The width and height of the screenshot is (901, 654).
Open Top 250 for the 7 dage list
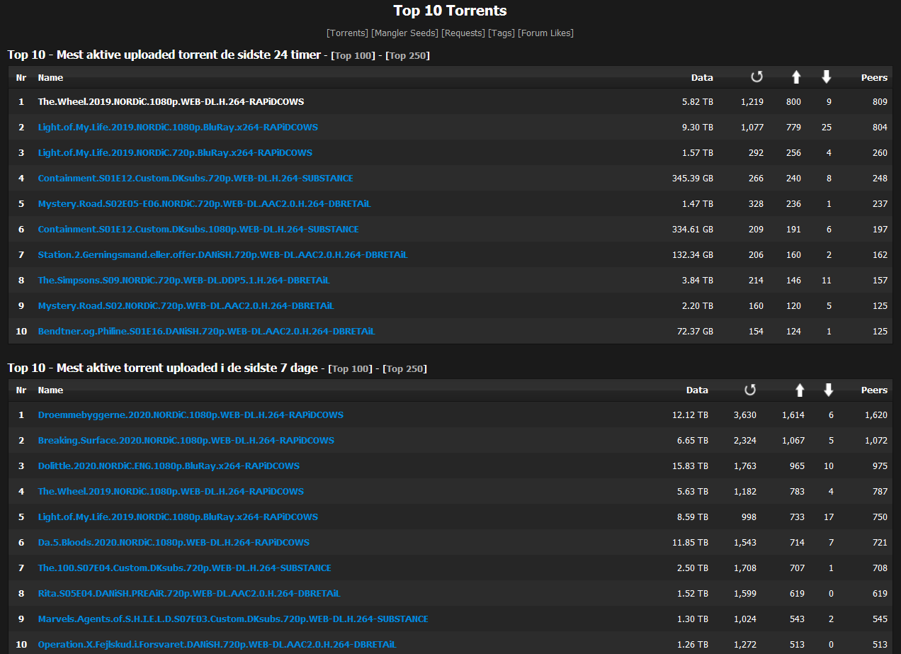click(x=404, y=369)
